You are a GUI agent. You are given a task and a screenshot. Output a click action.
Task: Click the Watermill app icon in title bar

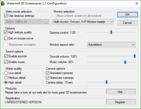click(x=3, y=3)
